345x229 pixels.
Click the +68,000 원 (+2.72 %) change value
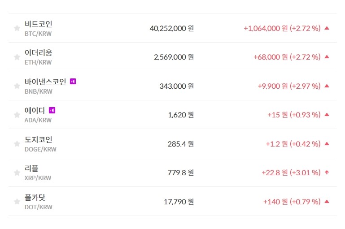coord(287,57)
